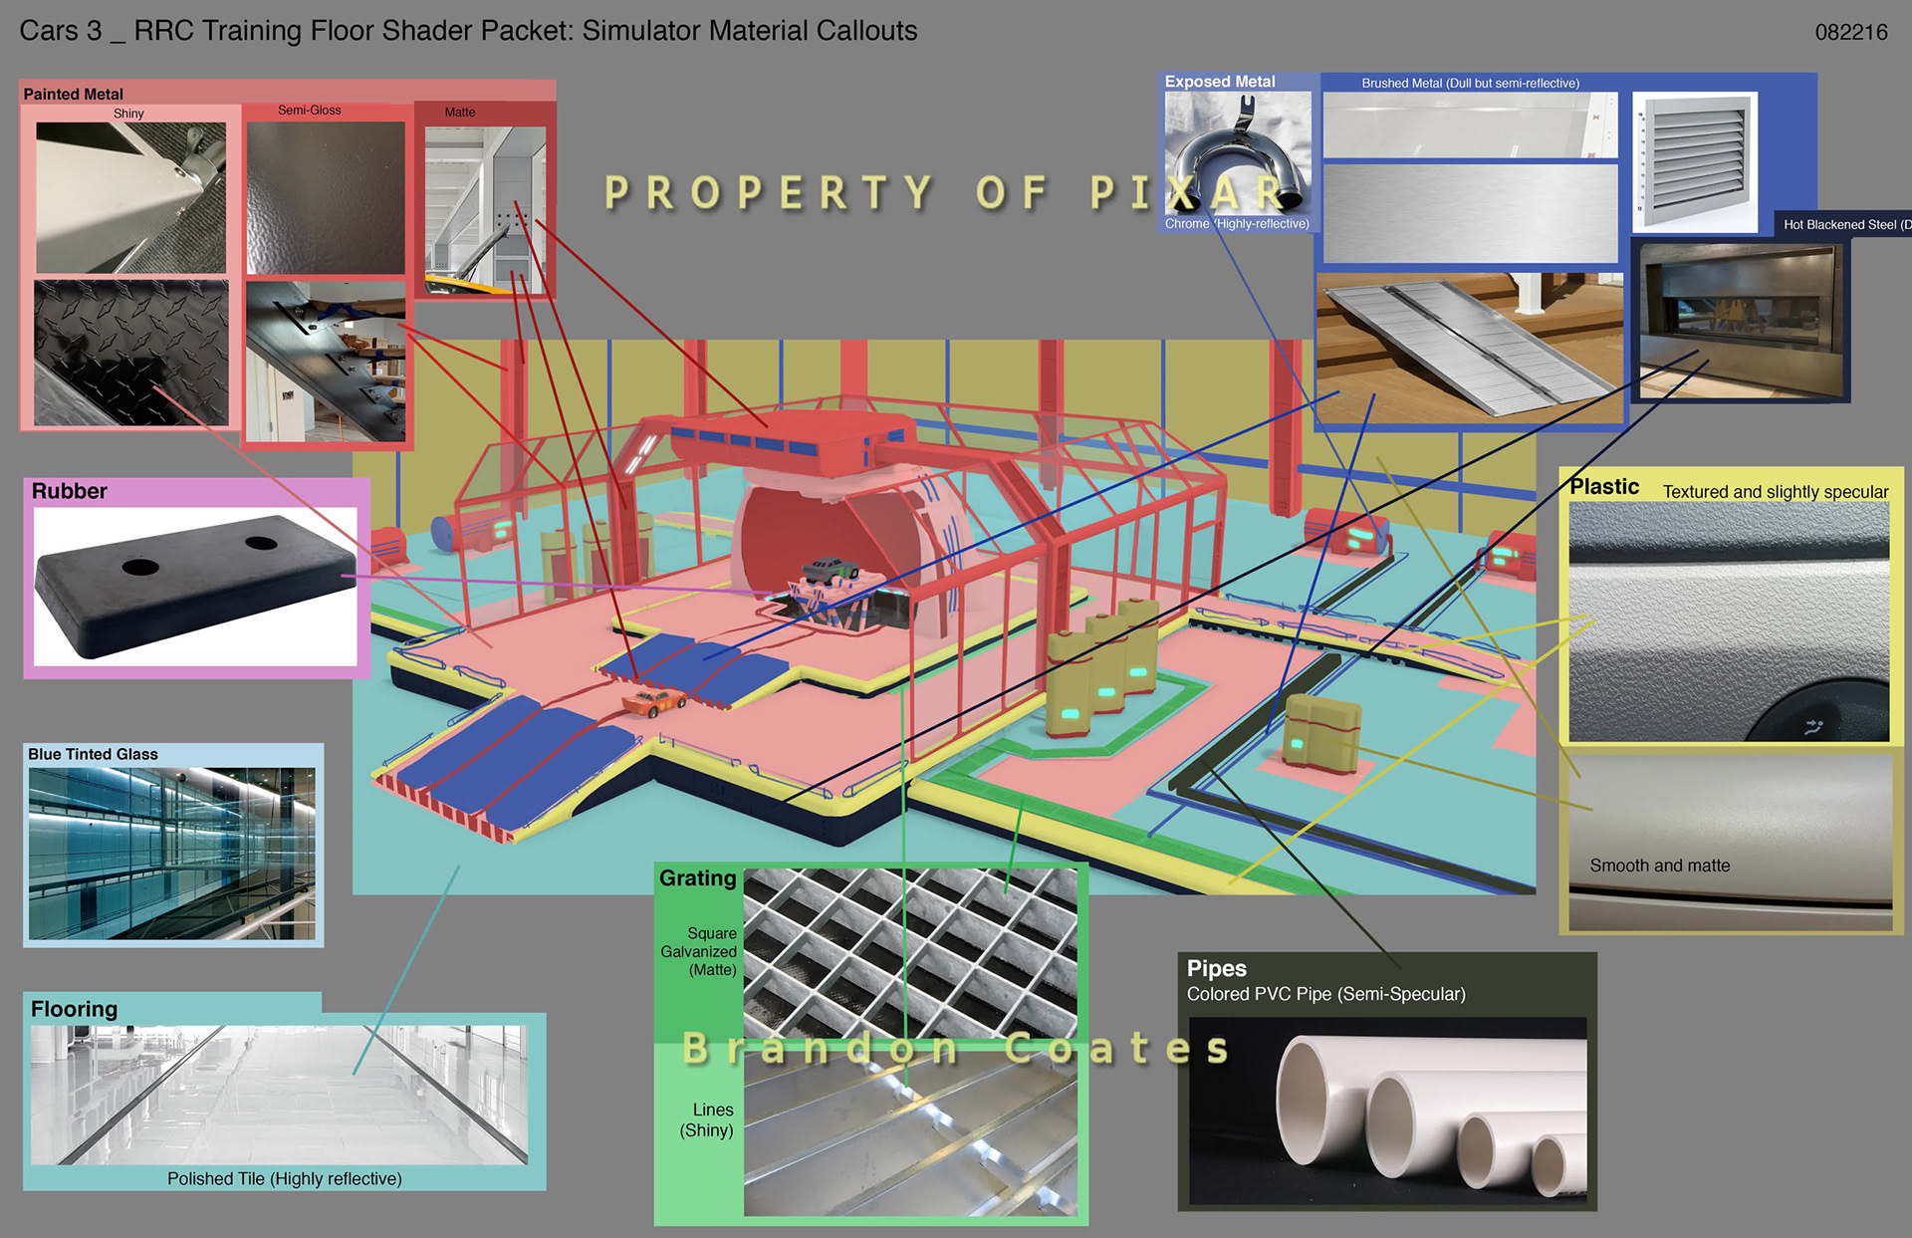
Task: Click the Lines (Shiny) label
Action: 707,1119
